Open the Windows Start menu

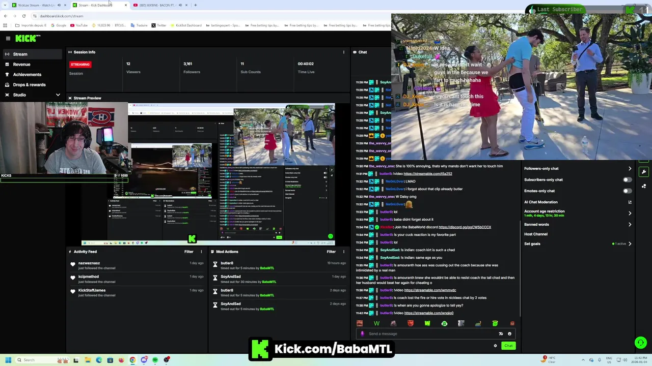click(x=8, y=360)
